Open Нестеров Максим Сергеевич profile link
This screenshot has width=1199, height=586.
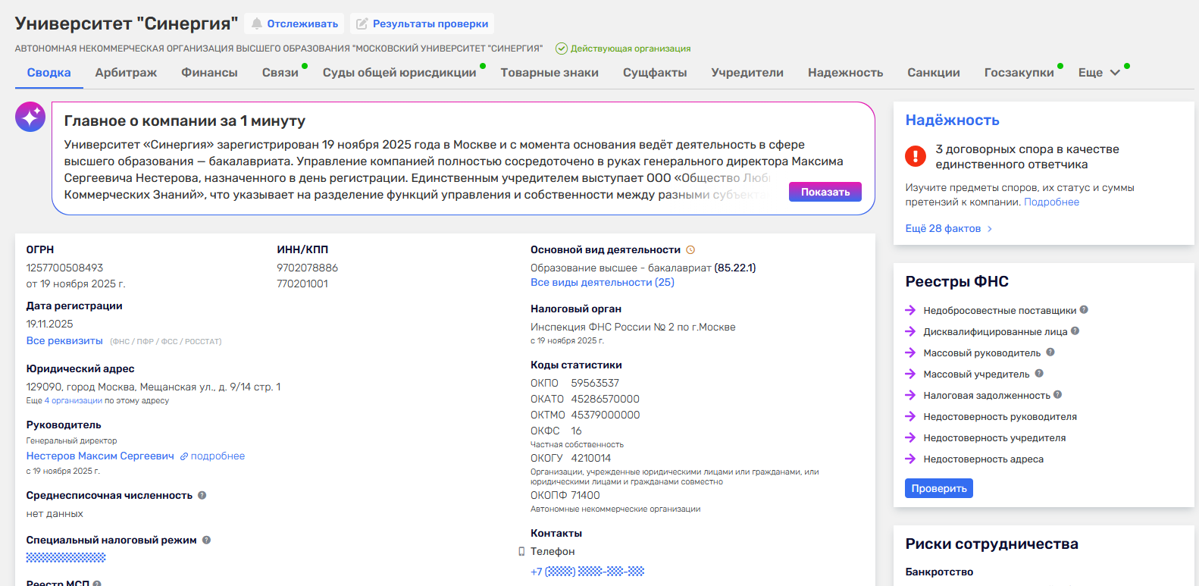click(100, 456)
